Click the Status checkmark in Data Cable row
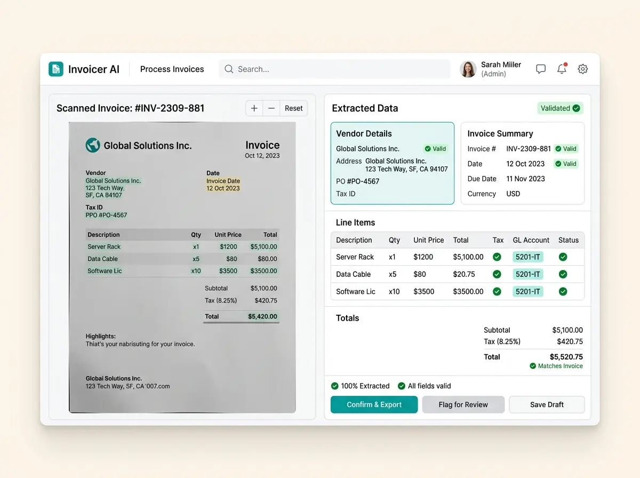This screenshot has width=640, height=478. coord(563,274)
